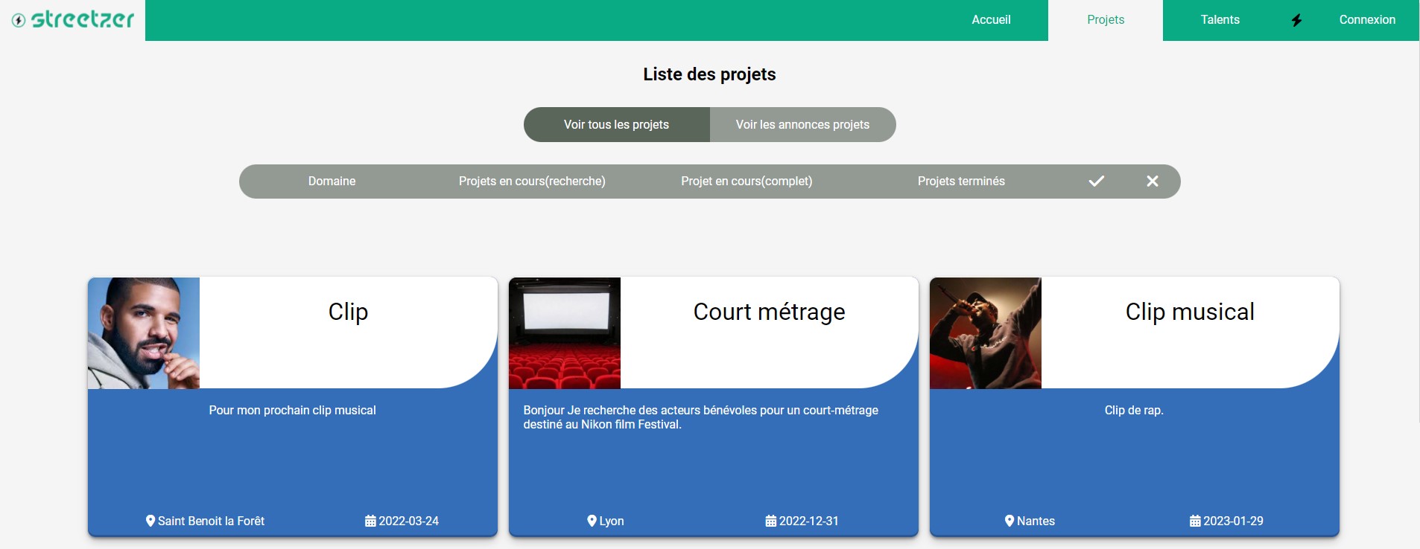
Task: Click the 'Liste des projets' heading
Action: [x=709, y=74]
